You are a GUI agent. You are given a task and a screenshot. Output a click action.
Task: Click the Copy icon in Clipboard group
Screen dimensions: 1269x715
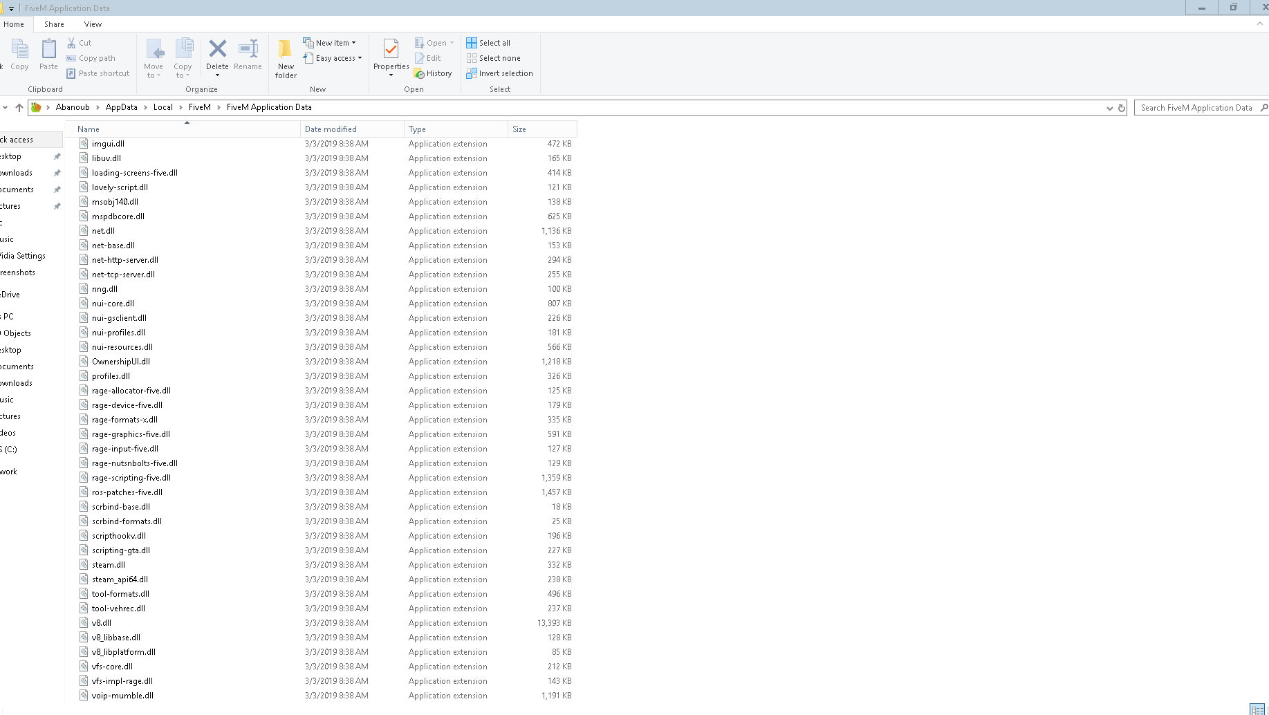coord(19,50)
